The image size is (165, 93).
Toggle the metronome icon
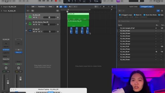pos(122,1)
